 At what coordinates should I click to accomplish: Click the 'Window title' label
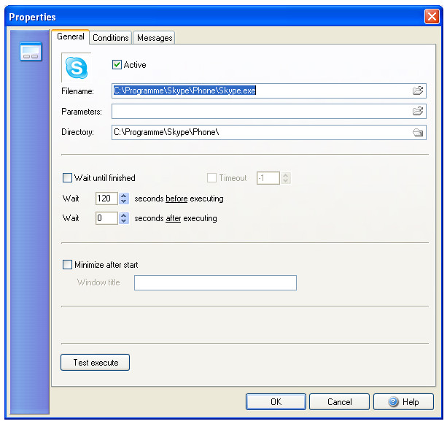(98, 282)
